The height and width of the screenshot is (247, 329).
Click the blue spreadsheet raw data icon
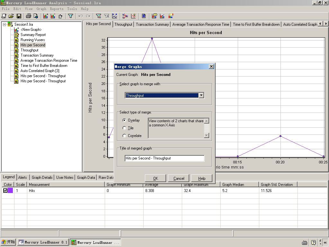[x=144, y=16]
